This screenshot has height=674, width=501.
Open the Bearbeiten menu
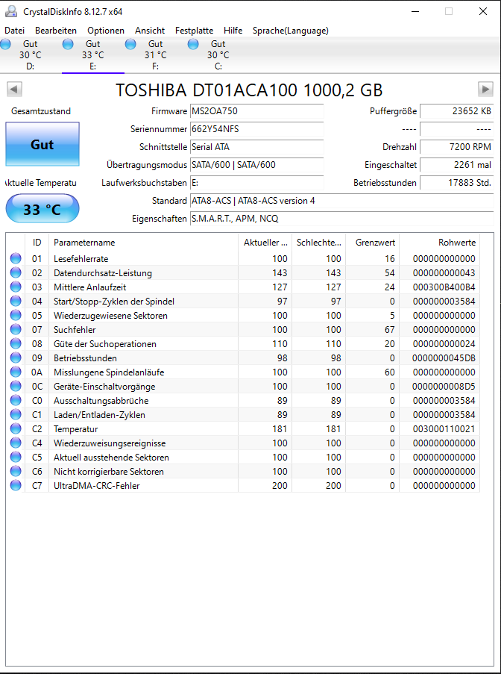click(x=56, y=31)
